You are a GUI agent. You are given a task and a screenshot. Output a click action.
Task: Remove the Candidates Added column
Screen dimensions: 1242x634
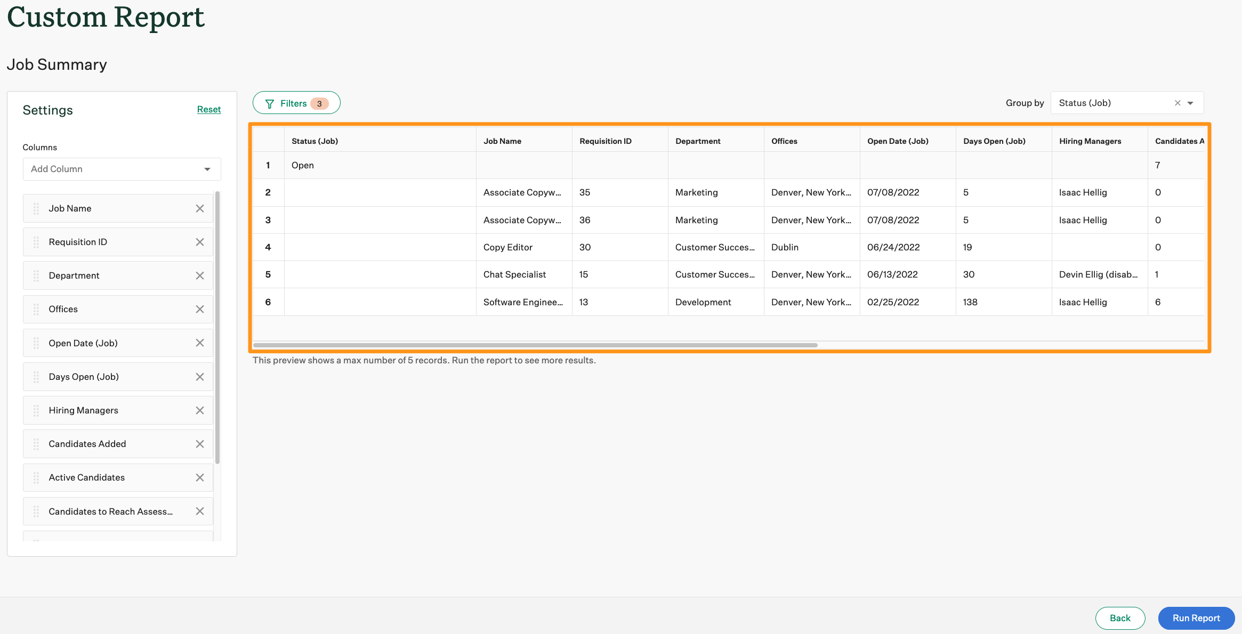pos(200,444)
